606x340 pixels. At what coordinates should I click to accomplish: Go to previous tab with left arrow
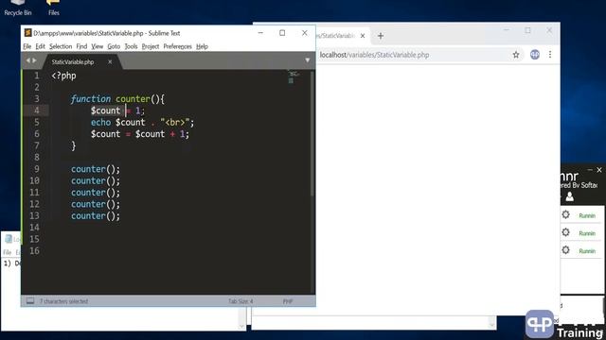point(27,60)
